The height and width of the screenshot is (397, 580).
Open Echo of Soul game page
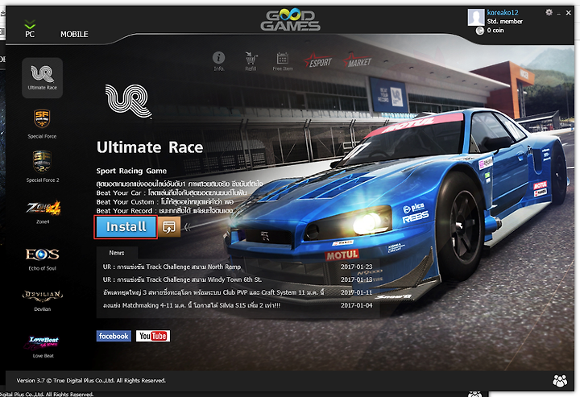pos(42,259)
